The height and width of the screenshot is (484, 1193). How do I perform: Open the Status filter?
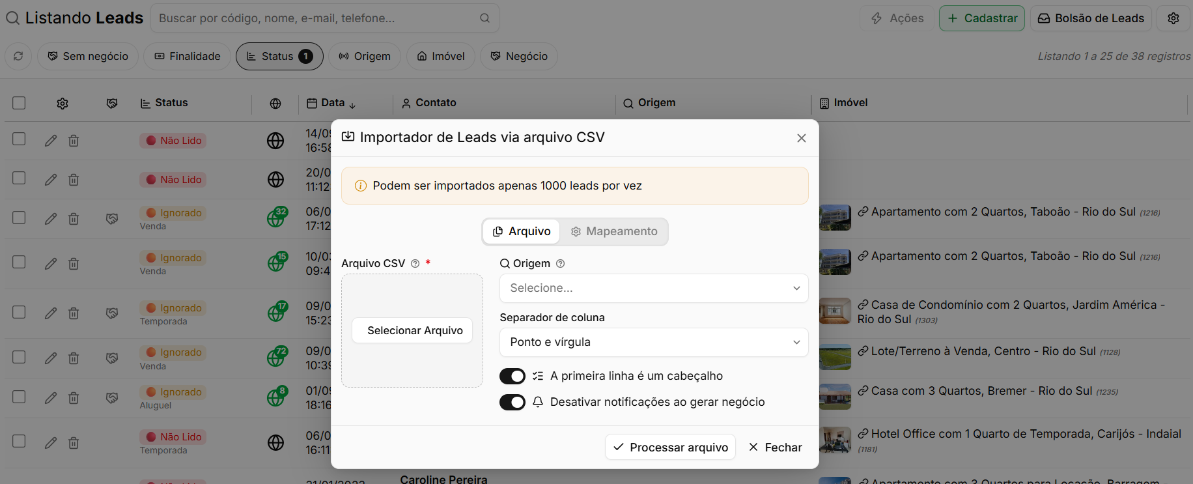click(279, 56)
